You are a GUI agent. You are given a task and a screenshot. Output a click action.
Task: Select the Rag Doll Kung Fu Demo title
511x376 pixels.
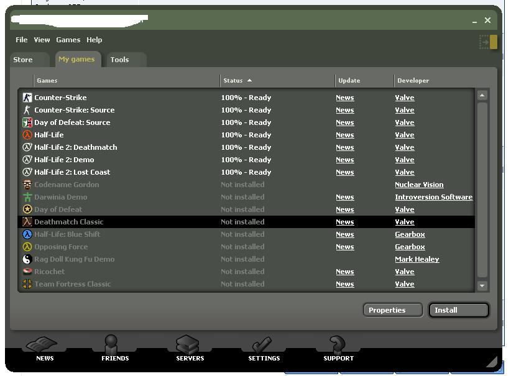(x=75, y=259)
